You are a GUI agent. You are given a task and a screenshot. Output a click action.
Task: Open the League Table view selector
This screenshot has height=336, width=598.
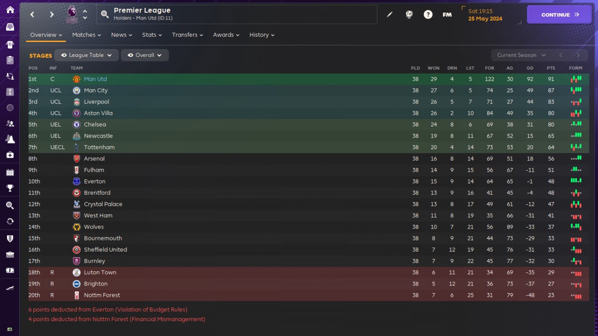coord(86,55)
